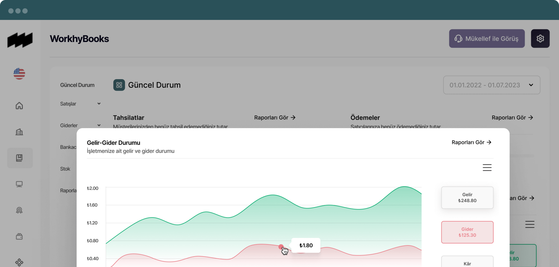The width and height of the screenshot is (559, 267).
Task: Click the red data point on chart
Action: (281, 247)
